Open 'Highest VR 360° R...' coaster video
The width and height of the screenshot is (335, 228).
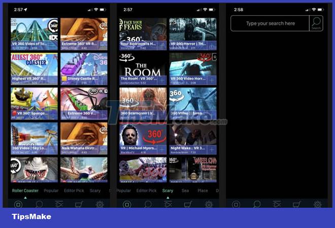pos(34,69)
